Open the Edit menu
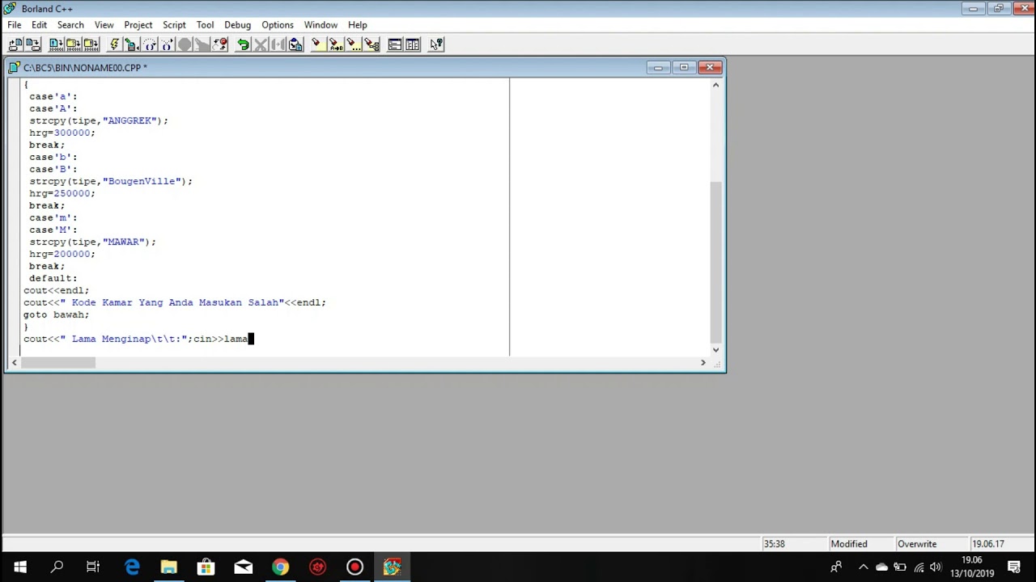Image resolution: width=1036 pixels, height=582 pixels. (x=39, y=25)
